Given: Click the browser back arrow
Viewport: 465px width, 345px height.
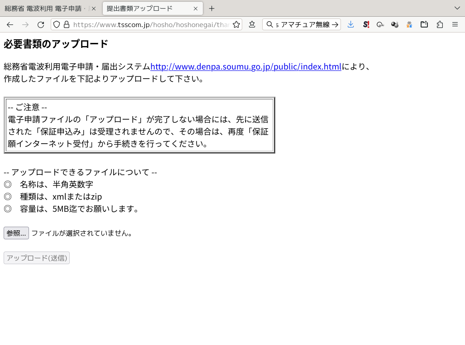Looking at the screenshot, I should point(10,25).
